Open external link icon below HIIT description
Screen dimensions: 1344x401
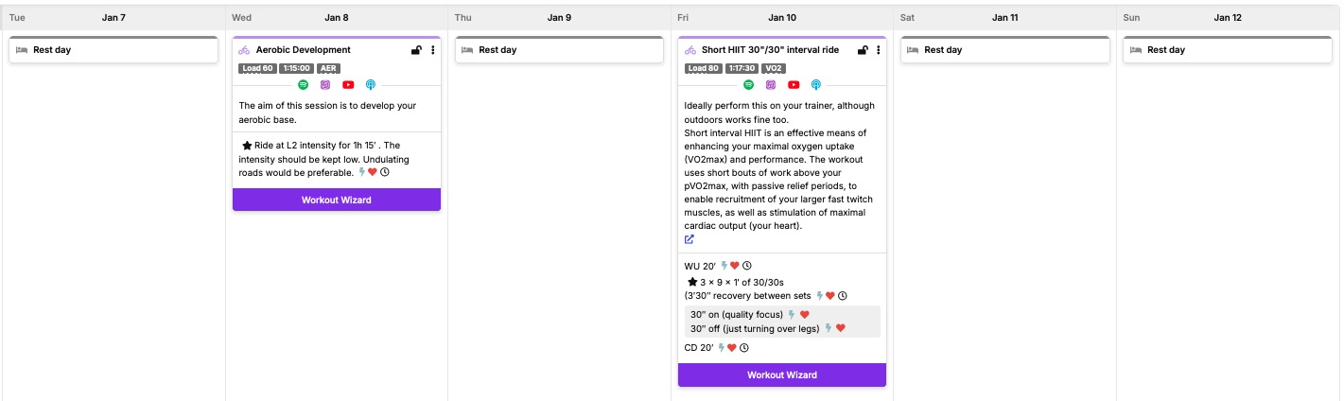689,239
